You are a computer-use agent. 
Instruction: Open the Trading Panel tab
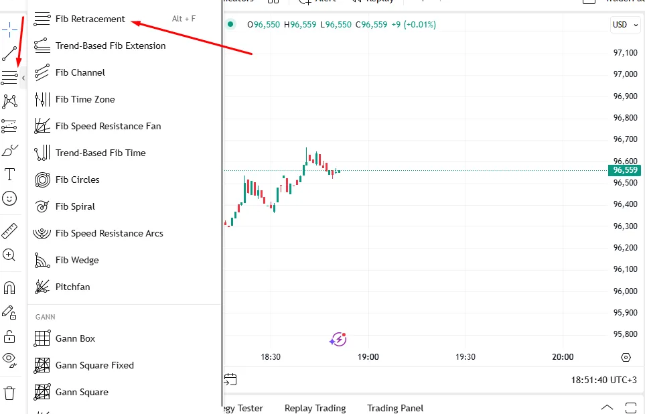pyautogui.click(x=395, y=408)
